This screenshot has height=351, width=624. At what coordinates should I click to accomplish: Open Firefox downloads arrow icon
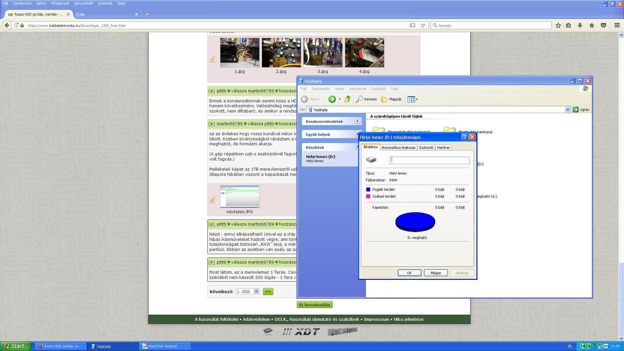[580, 25]
